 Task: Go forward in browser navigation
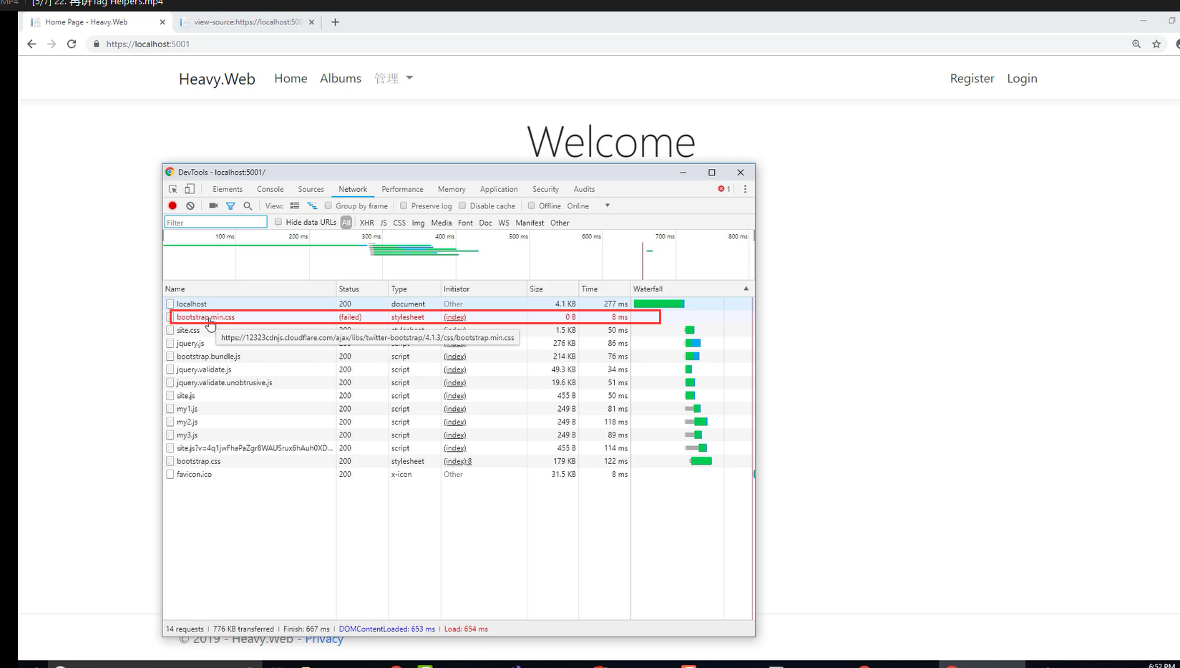(x=52, y=44)
